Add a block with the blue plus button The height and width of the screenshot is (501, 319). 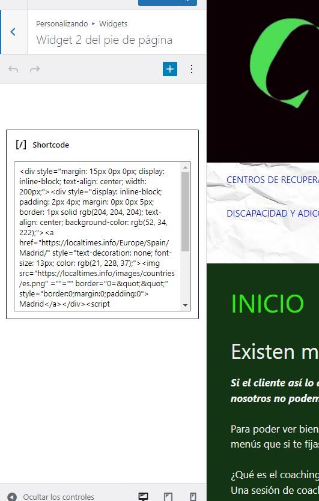[x=170, y=69]
